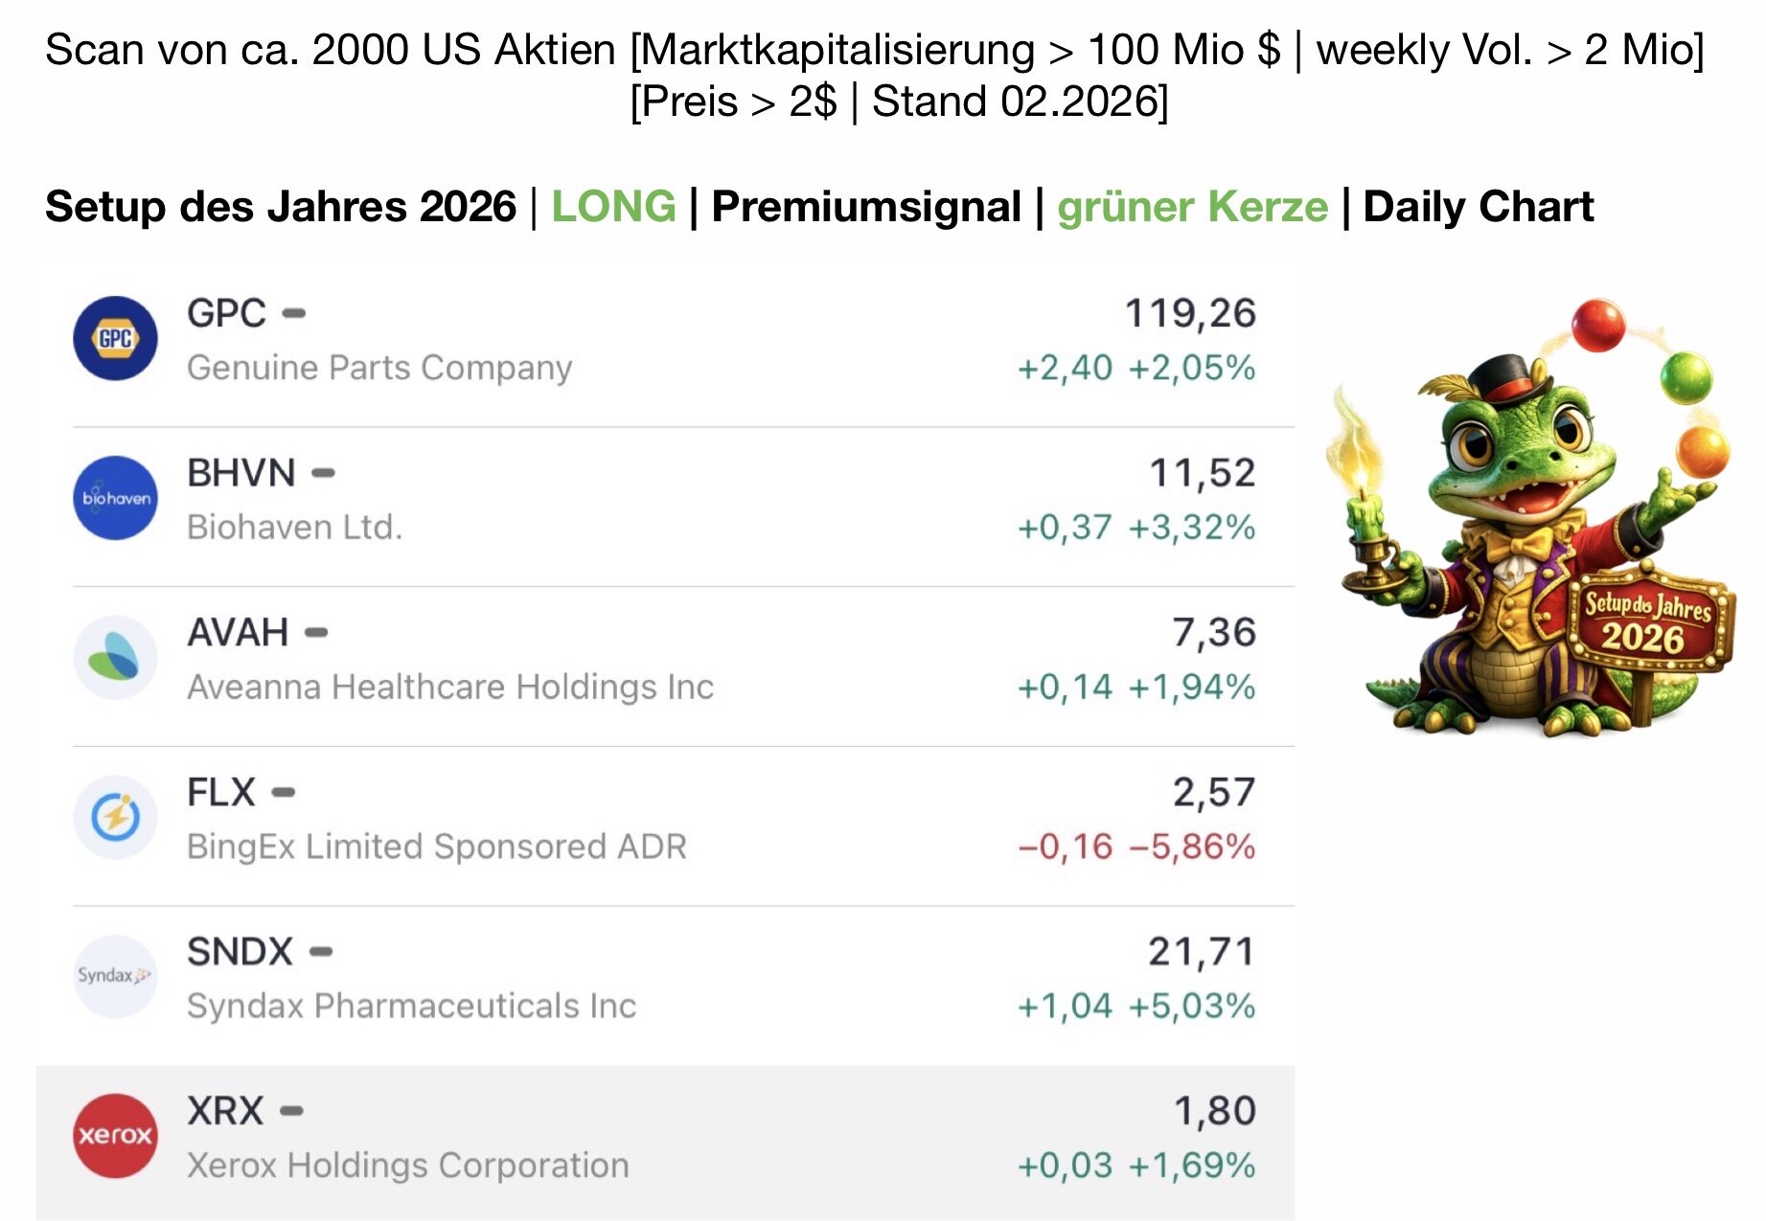Viewport: 1766px width, 1221px height.
Task: Click the Biohaven logo icon
Action: 115,498
